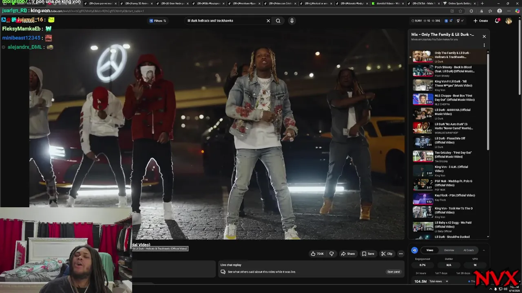Viewport: 522px width, 293px height.
Task: Select Lil Durk No Auto Durk remix item
Action: (449, 128)
